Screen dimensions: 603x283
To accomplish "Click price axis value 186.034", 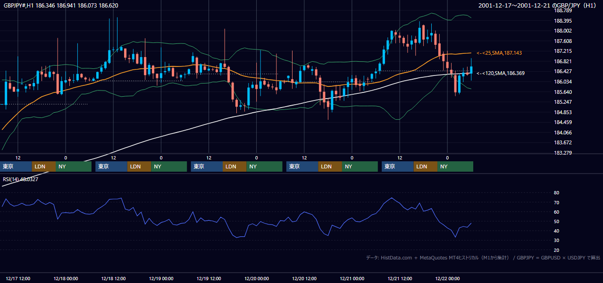I will (x=562, y=82).
